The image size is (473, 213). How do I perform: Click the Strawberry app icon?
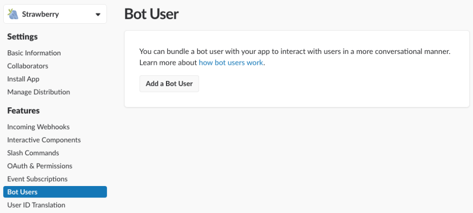(x=13, y=14)
